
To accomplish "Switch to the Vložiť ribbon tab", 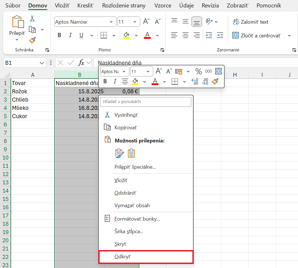I will (x=62, y=5).
